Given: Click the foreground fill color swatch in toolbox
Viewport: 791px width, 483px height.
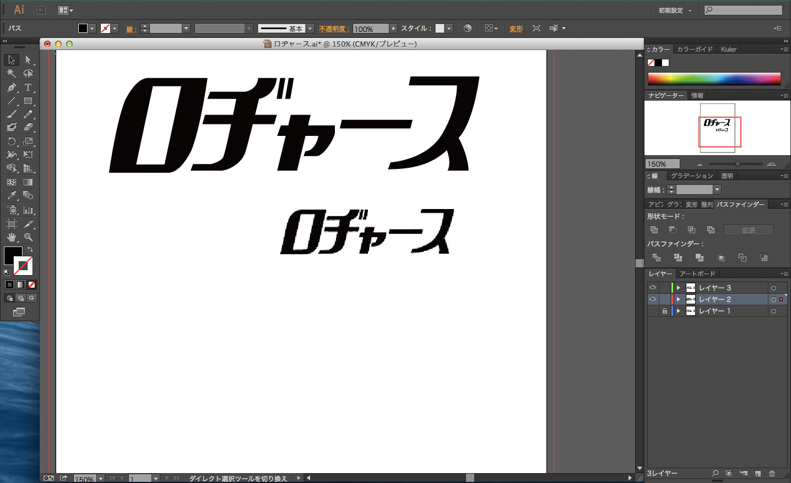Looking at the screenshot, I should 13,256.
